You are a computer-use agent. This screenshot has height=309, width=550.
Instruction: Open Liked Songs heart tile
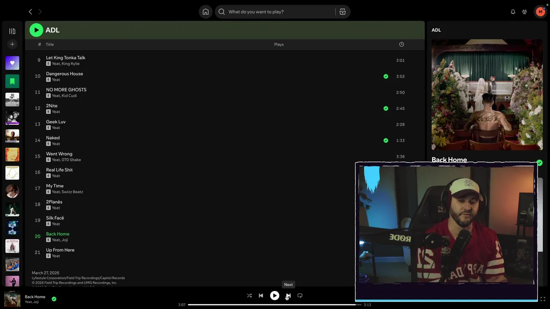pyautogui.click(x=12, y=63)
